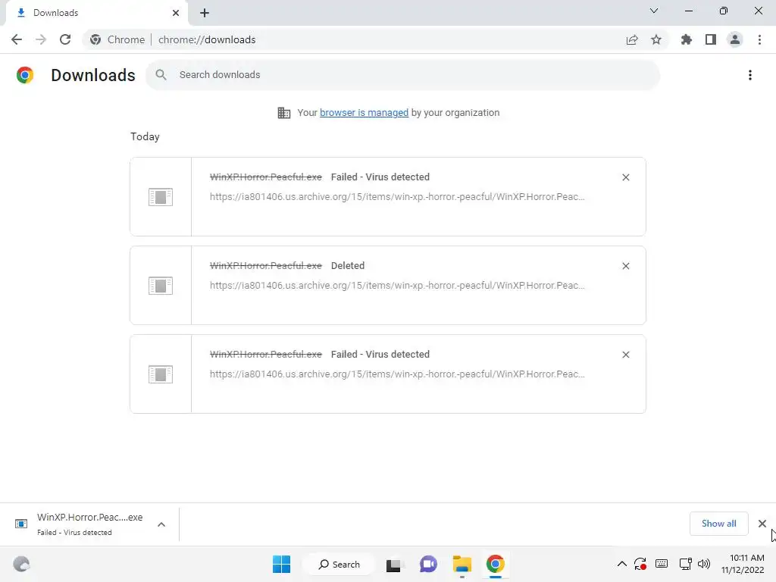776x582 pixels.
Task: Share this page using the share icon
Action: 632,39
